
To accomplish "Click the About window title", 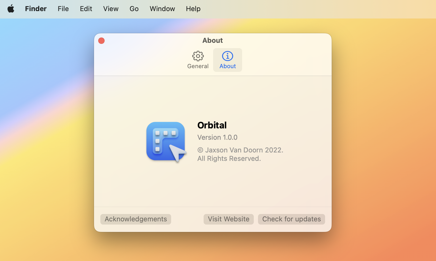I will (213, 40).
